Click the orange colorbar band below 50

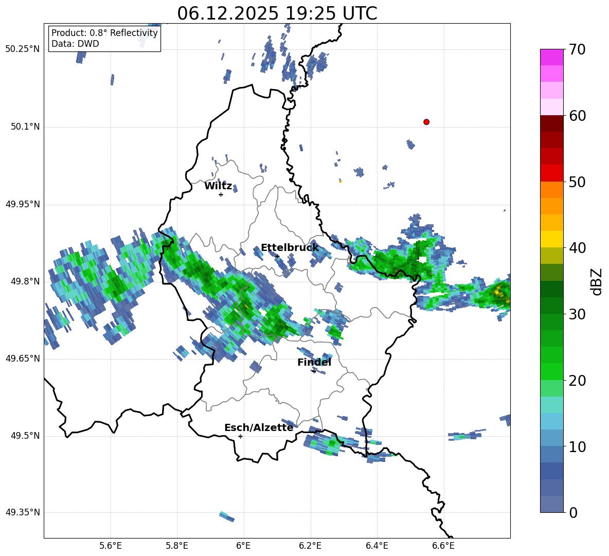tap(551, 190)
